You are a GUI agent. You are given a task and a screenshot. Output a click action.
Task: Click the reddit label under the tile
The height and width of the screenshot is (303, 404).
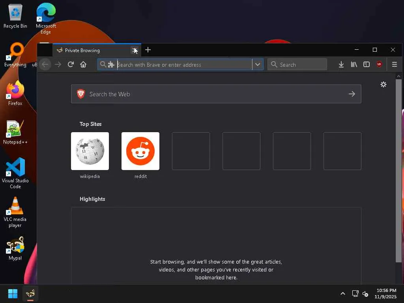pyautogui.click(x=141, y=176)
